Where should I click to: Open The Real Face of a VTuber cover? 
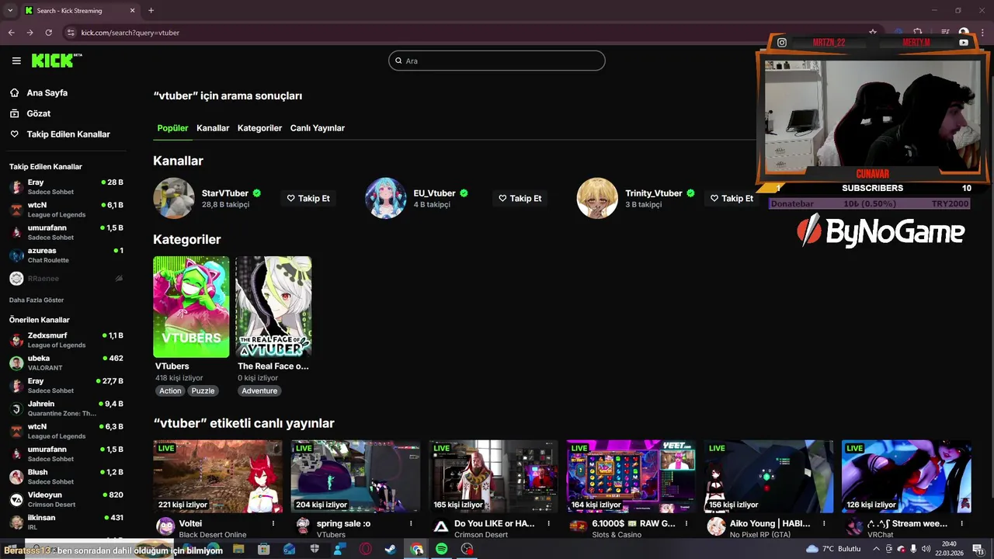273,307
